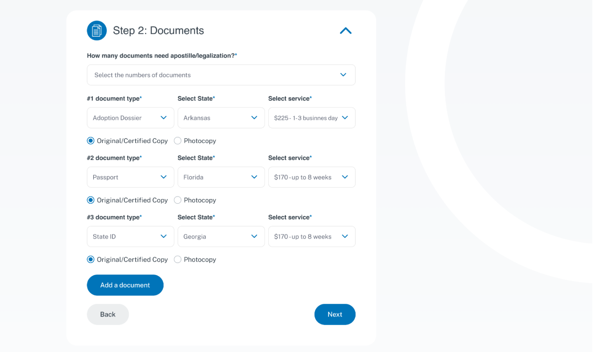Image resolution: width=593 pixels, height=352 pixels.
Task: Open the $225 1-3 business day service dropdown
Action: [312, 118]
